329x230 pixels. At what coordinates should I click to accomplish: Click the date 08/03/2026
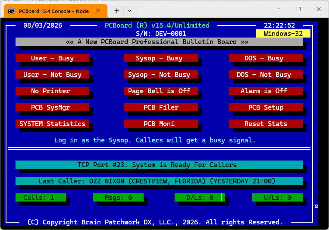point(43,25)
